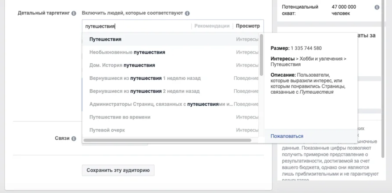Select Путевой очерк interest suggestion
This screenshot has height=193, width=392.
click(x=107, y=130)
